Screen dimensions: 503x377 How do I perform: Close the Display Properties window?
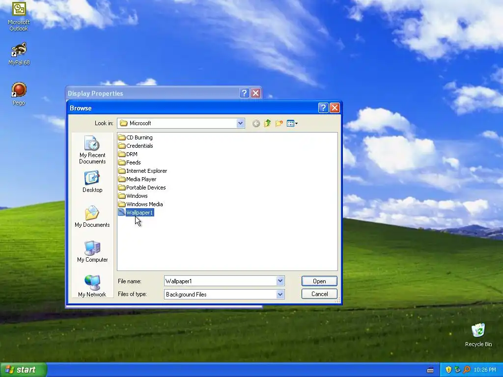tap(255, 93)
